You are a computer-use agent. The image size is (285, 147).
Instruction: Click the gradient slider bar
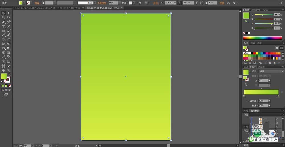(x=261, y=92)
